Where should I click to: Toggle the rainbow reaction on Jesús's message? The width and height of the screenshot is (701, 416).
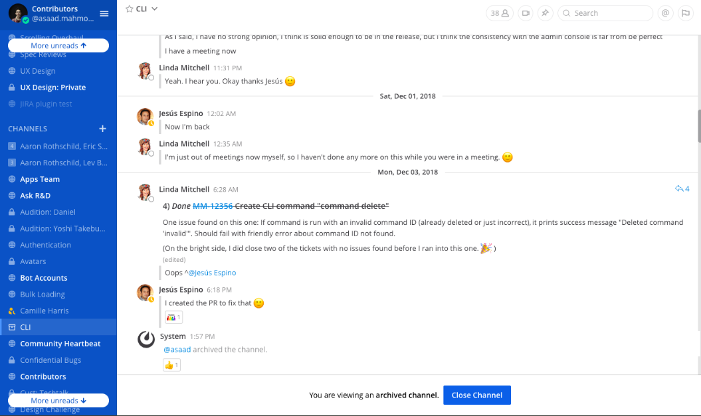(x=173, y=317)
